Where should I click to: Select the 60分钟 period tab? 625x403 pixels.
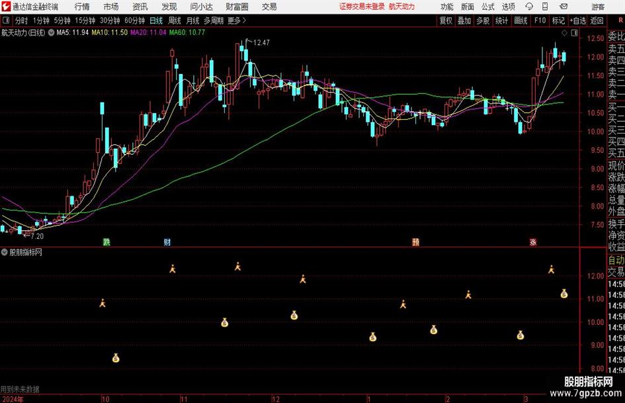[x=134, y=21]
